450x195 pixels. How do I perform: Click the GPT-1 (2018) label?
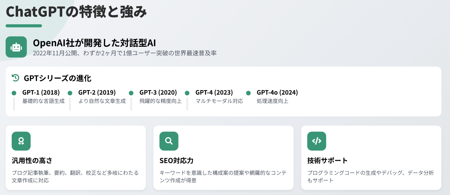click(x=41, y=92)
